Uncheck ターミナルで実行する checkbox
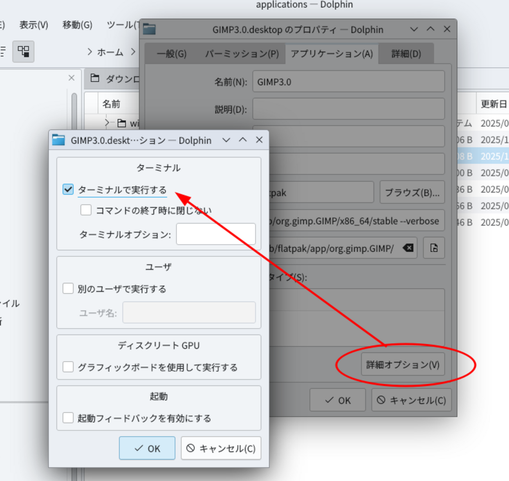The height and width of the screenshot is (481, 509). (68, 190)
